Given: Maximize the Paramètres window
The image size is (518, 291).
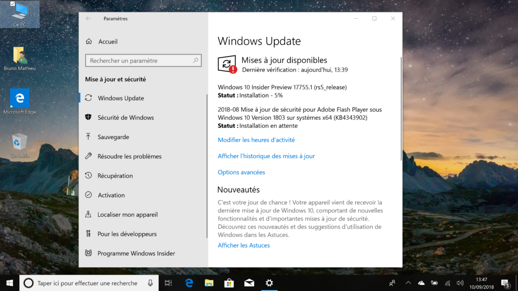Looking at the screenshot, I should coord(374,19).
